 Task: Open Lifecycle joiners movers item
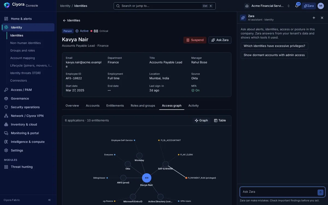click(x=31, y=65)
